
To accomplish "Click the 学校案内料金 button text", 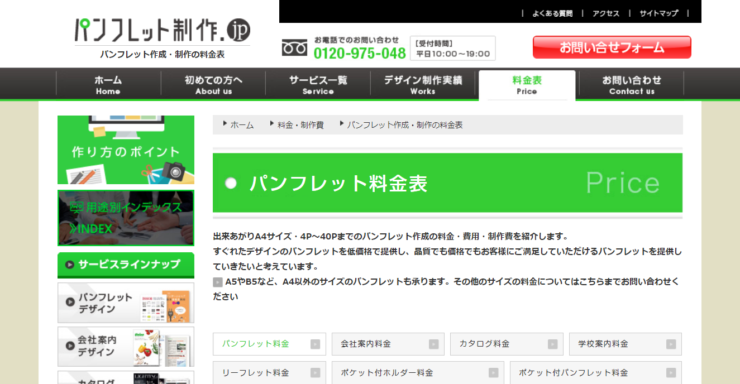I will pyautogui.click(x=603, y=344).
